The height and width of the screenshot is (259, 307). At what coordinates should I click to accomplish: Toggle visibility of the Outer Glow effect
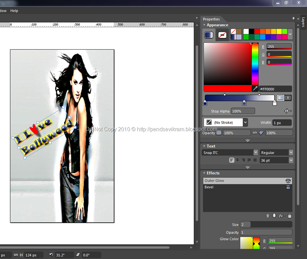pyautogui.click(x=288, y=181)
